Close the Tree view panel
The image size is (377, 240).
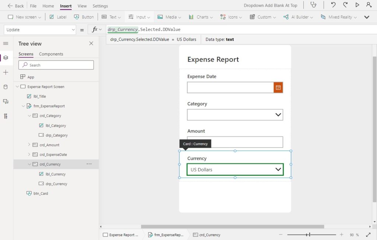[x=91, y=43]
